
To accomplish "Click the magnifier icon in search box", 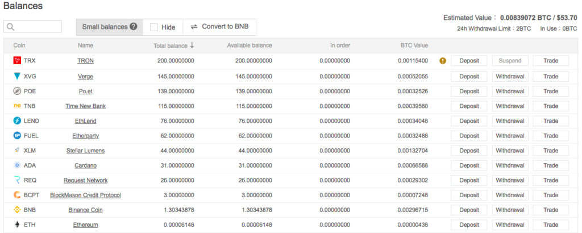I will coord(10,27).
